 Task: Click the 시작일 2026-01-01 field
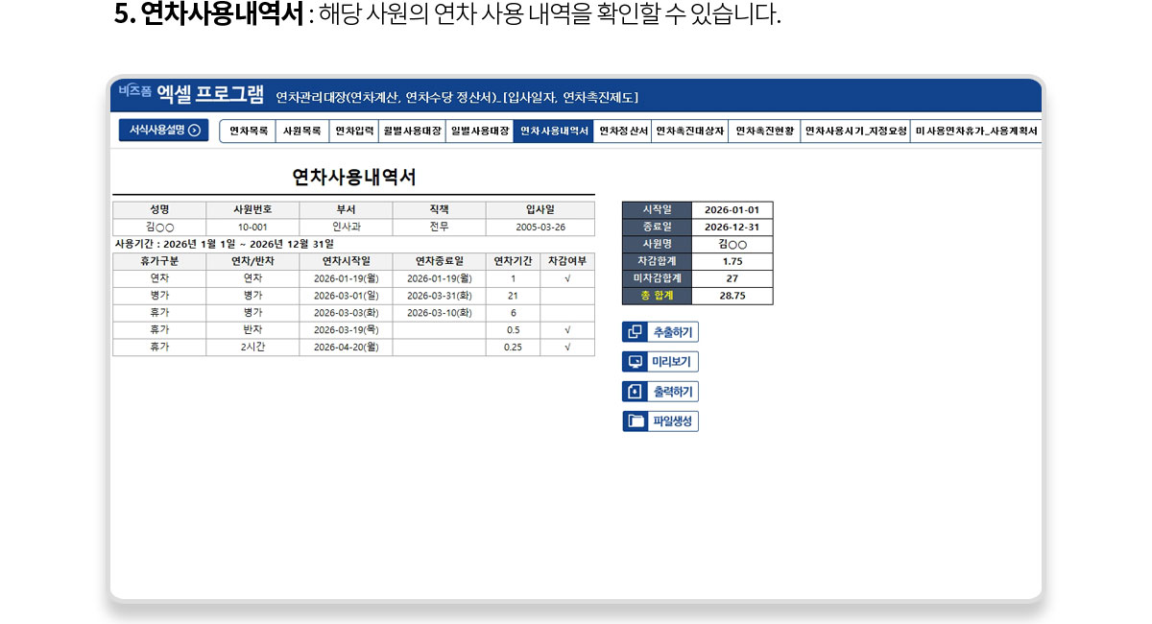732,210
